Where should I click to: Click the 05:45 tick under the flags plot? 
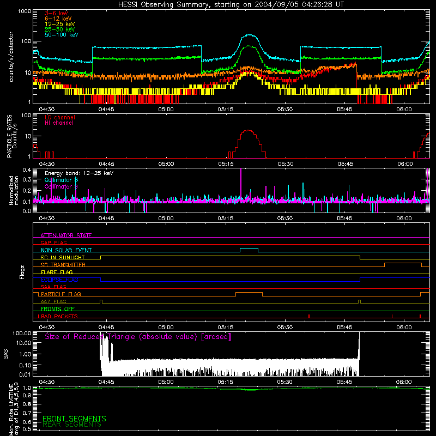[x=344, y=328]
